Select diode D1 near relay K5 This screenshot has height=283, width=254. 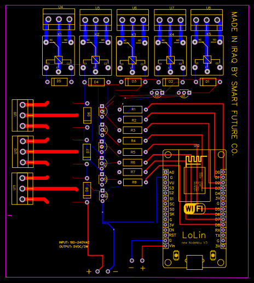[x=208, y=82]
